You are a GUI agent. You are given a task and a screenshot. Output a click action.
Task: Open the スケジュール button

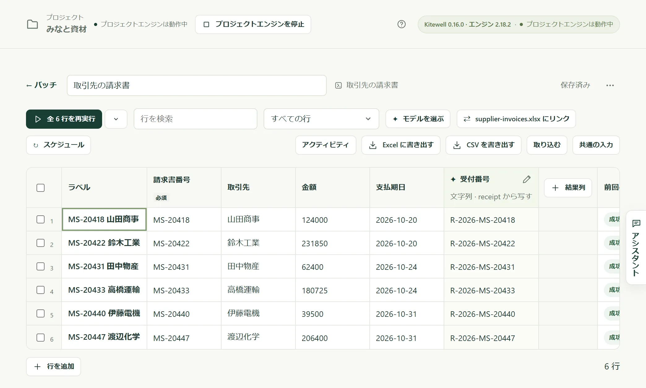pyautogui.click(x=58, y=145)
